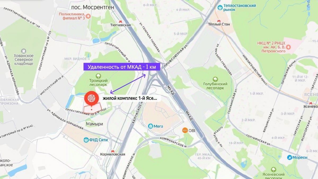This screenshot has height=179, width=318.
Task: Open the жилой комплекс 1-й Ясе... label
Action: (130, 98)
